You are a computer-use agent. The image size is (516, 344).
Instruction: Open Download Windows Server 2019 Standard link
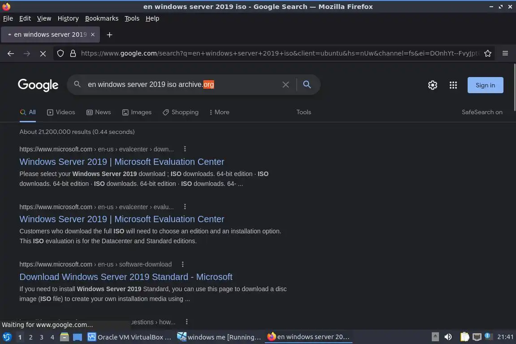tap(126, 277)
